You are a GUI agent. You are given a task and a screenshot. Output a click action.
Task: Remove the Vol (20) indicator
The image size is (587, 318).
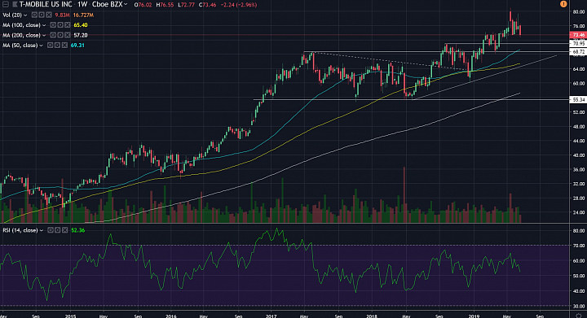click(x=49, y=15)
